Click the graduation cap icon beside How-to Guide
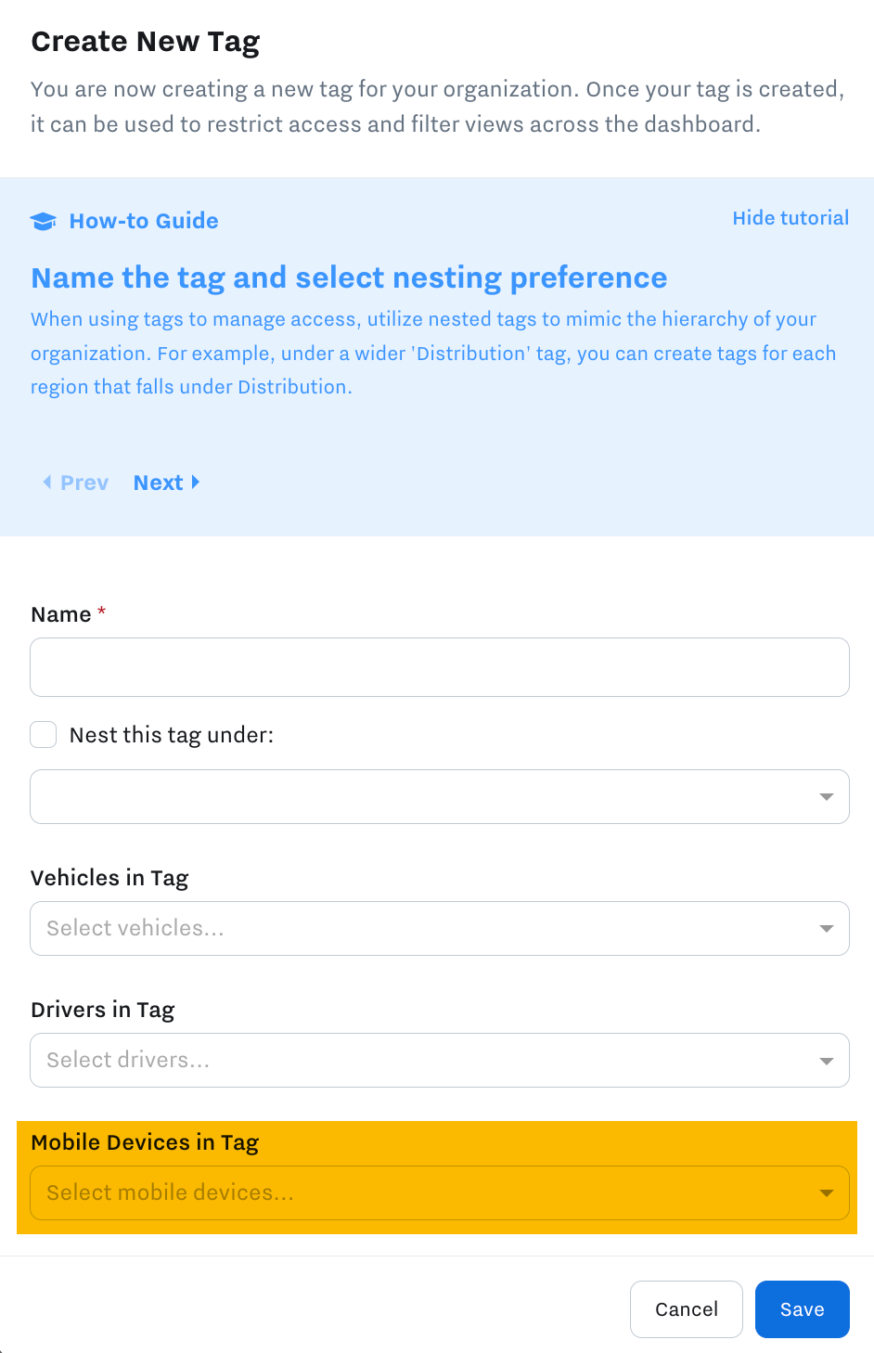 click(x=44, y=221)
